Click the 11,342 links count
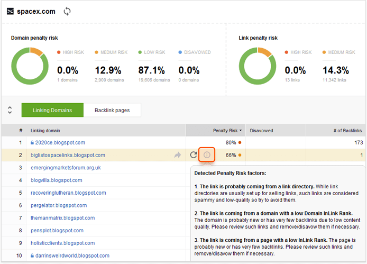This screenshot has width=367, height=264. click(334, 80)
